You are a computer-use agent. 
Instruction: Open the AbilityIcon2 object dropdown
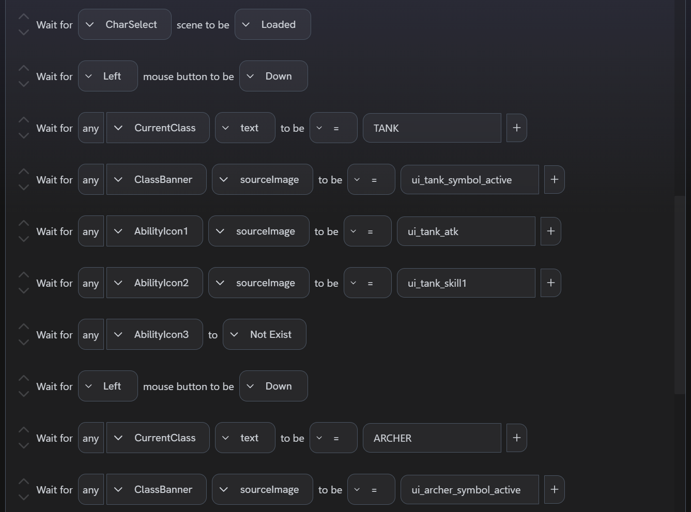pos(155,283)
